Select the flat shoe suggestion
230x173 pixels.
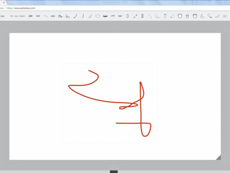53,16
